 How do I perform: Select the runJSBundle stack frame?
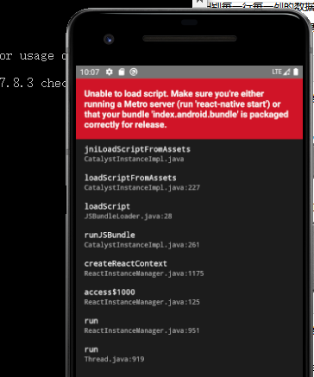tap(189, 240)
